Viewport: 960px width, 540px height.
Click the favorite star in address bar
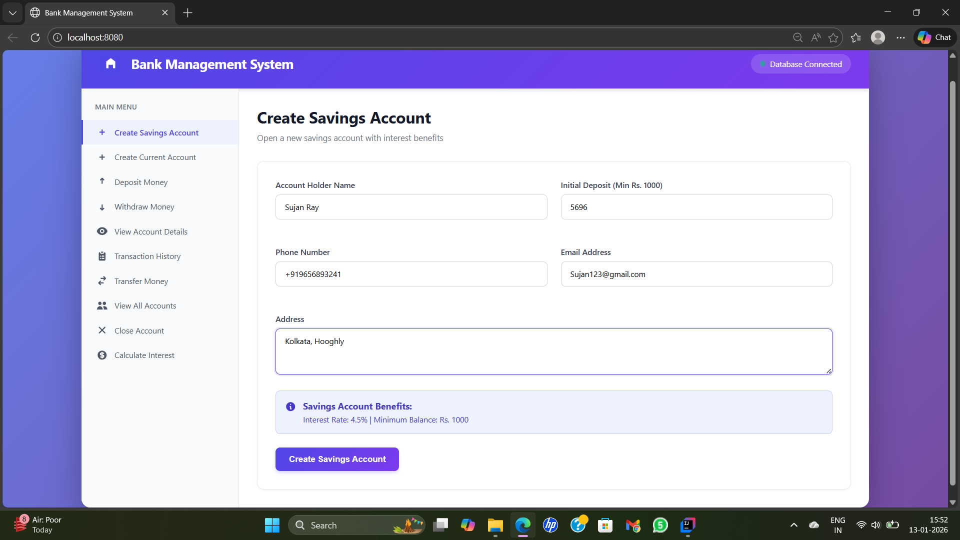833,37
